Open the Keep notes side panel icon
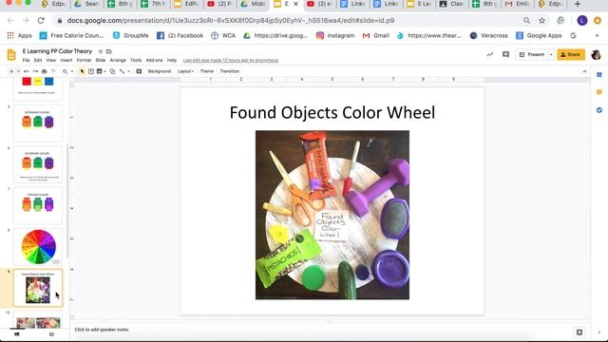 click(599, 92)
